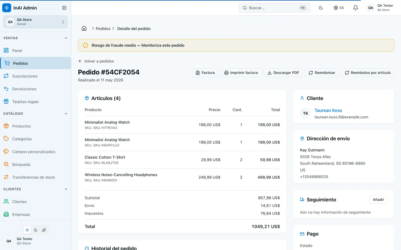Click Añadir tracking button
This screenshot has width=401, height=250.
click(x=378, y=200)
